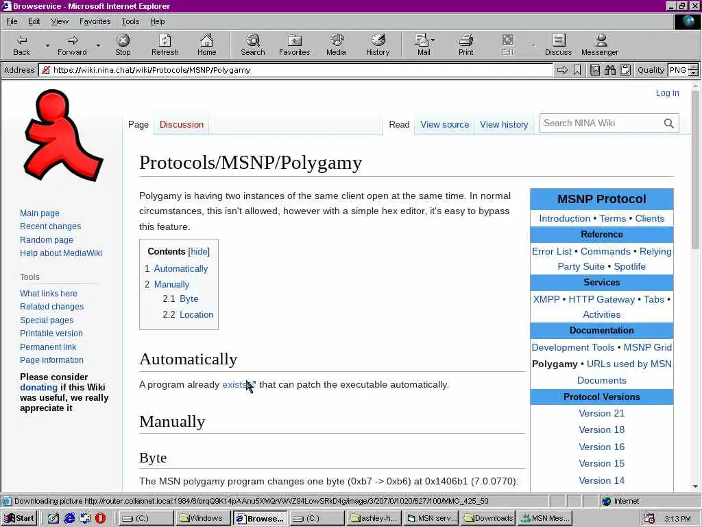Open the Help menu
The image size is (702, 527).
tap(157, 21)
